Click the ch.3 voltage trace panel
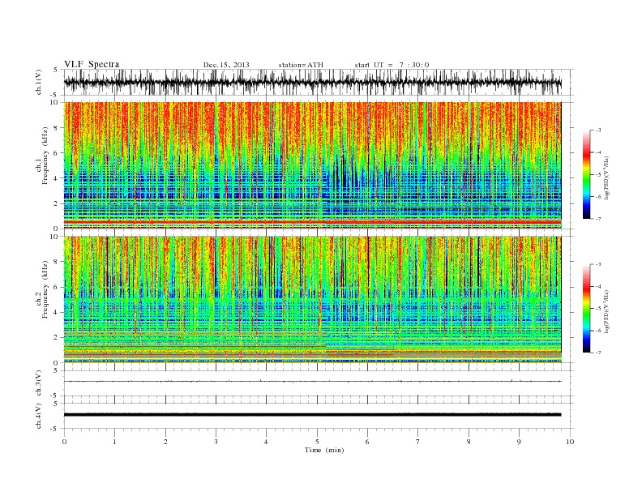 (319, 383)
